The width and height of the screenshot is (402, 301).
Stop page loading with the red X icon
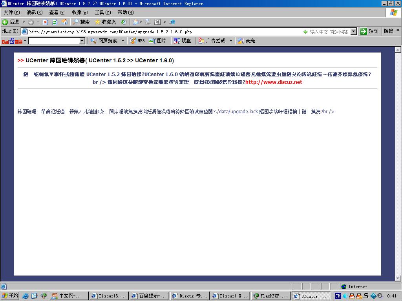pos(46,22)
